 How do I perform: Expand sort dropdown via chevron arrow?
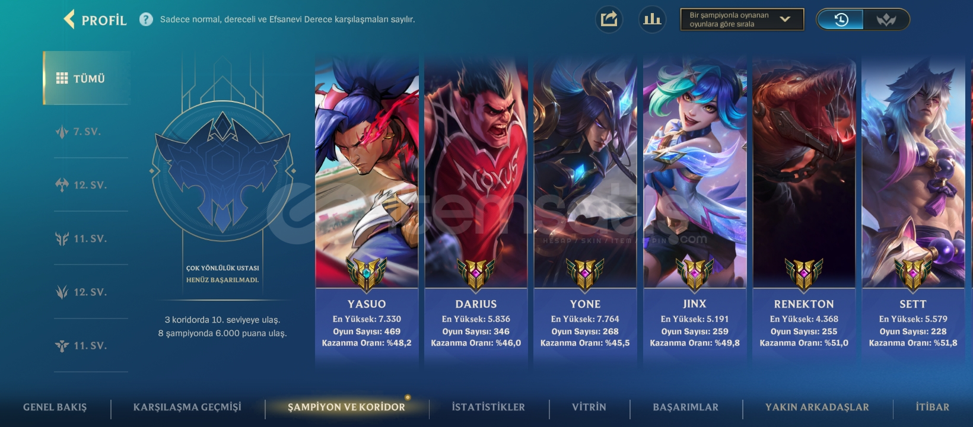(x=785, y=20)
